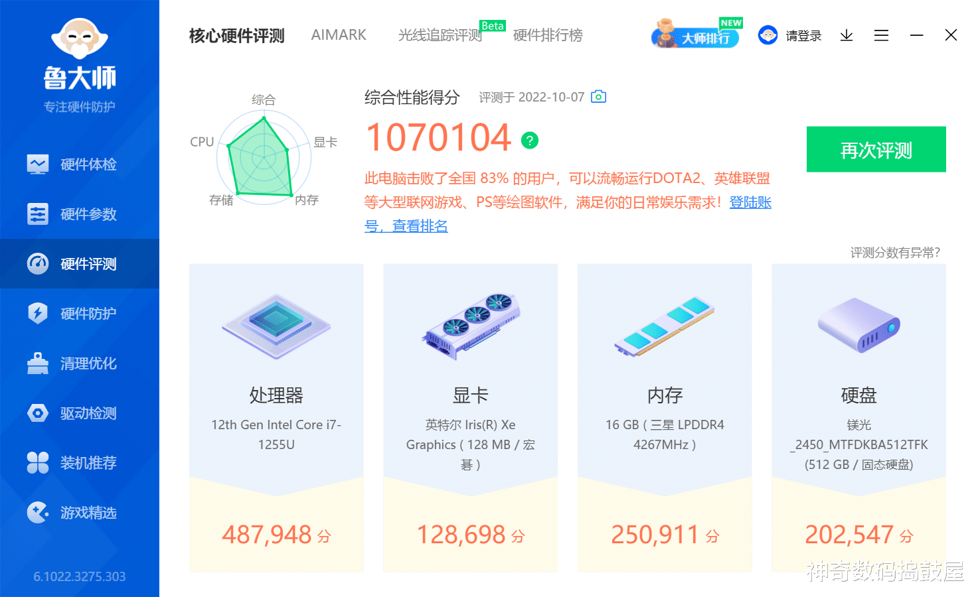
Task: Click the 鲁大师 logo avatar
Action: pyautogui.click(x=80, y=39)
